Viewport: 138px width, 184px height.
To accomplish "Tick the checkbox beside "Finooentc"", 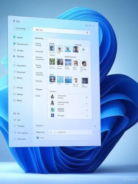I will [15, 139].
